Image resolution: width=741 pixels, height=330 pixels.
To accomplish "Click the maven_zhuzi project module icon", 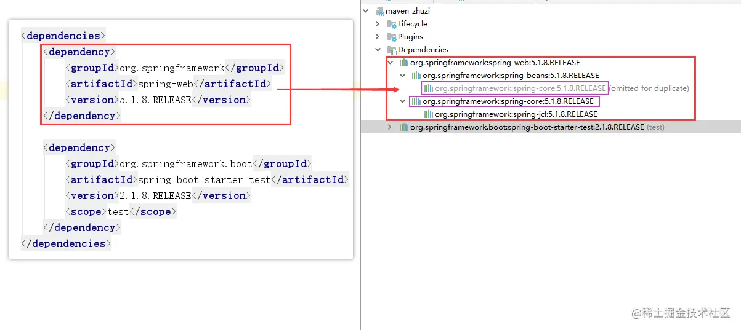I will [379, 11].
